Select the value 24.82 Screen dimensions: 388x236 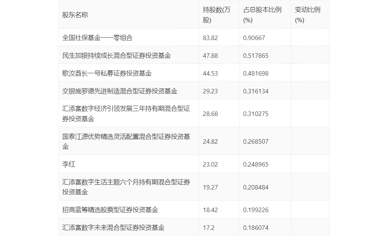[x=210, y=142]
